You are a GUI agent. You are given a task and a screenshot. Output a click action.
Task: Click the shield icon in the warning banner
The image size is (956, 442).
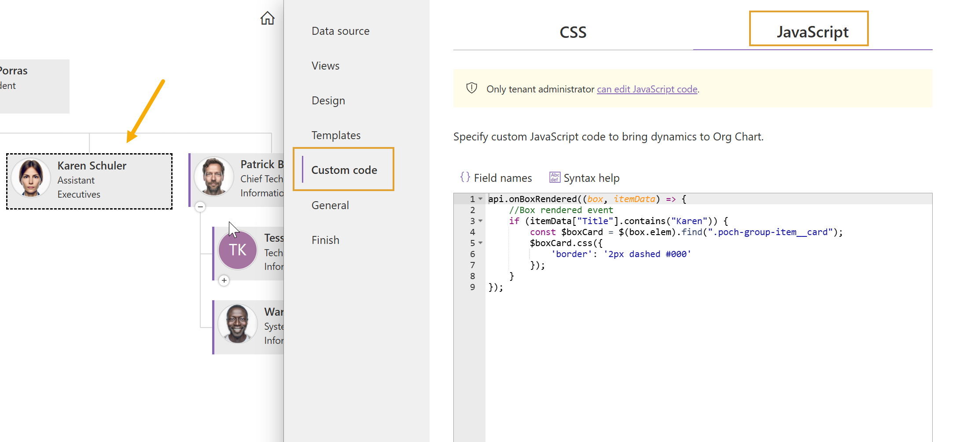471,88
